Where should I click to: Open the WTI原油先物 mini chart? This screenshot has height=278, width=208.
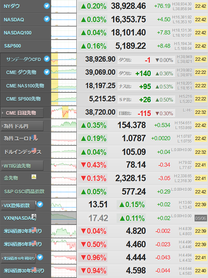(x=64, y=165)
